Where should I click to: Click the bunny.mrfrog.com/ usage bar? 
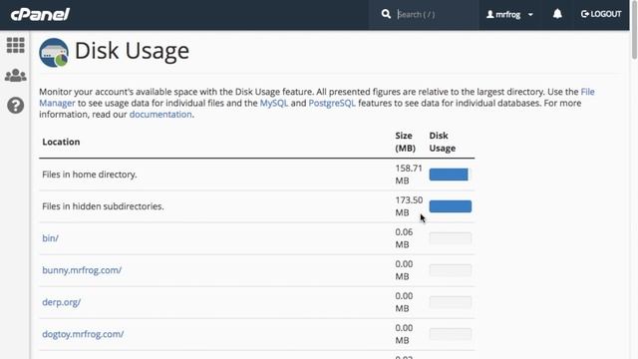(x=450, y=270)
